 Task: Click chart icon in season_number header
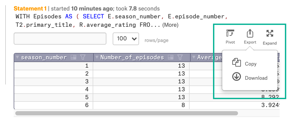click(73, 57)
